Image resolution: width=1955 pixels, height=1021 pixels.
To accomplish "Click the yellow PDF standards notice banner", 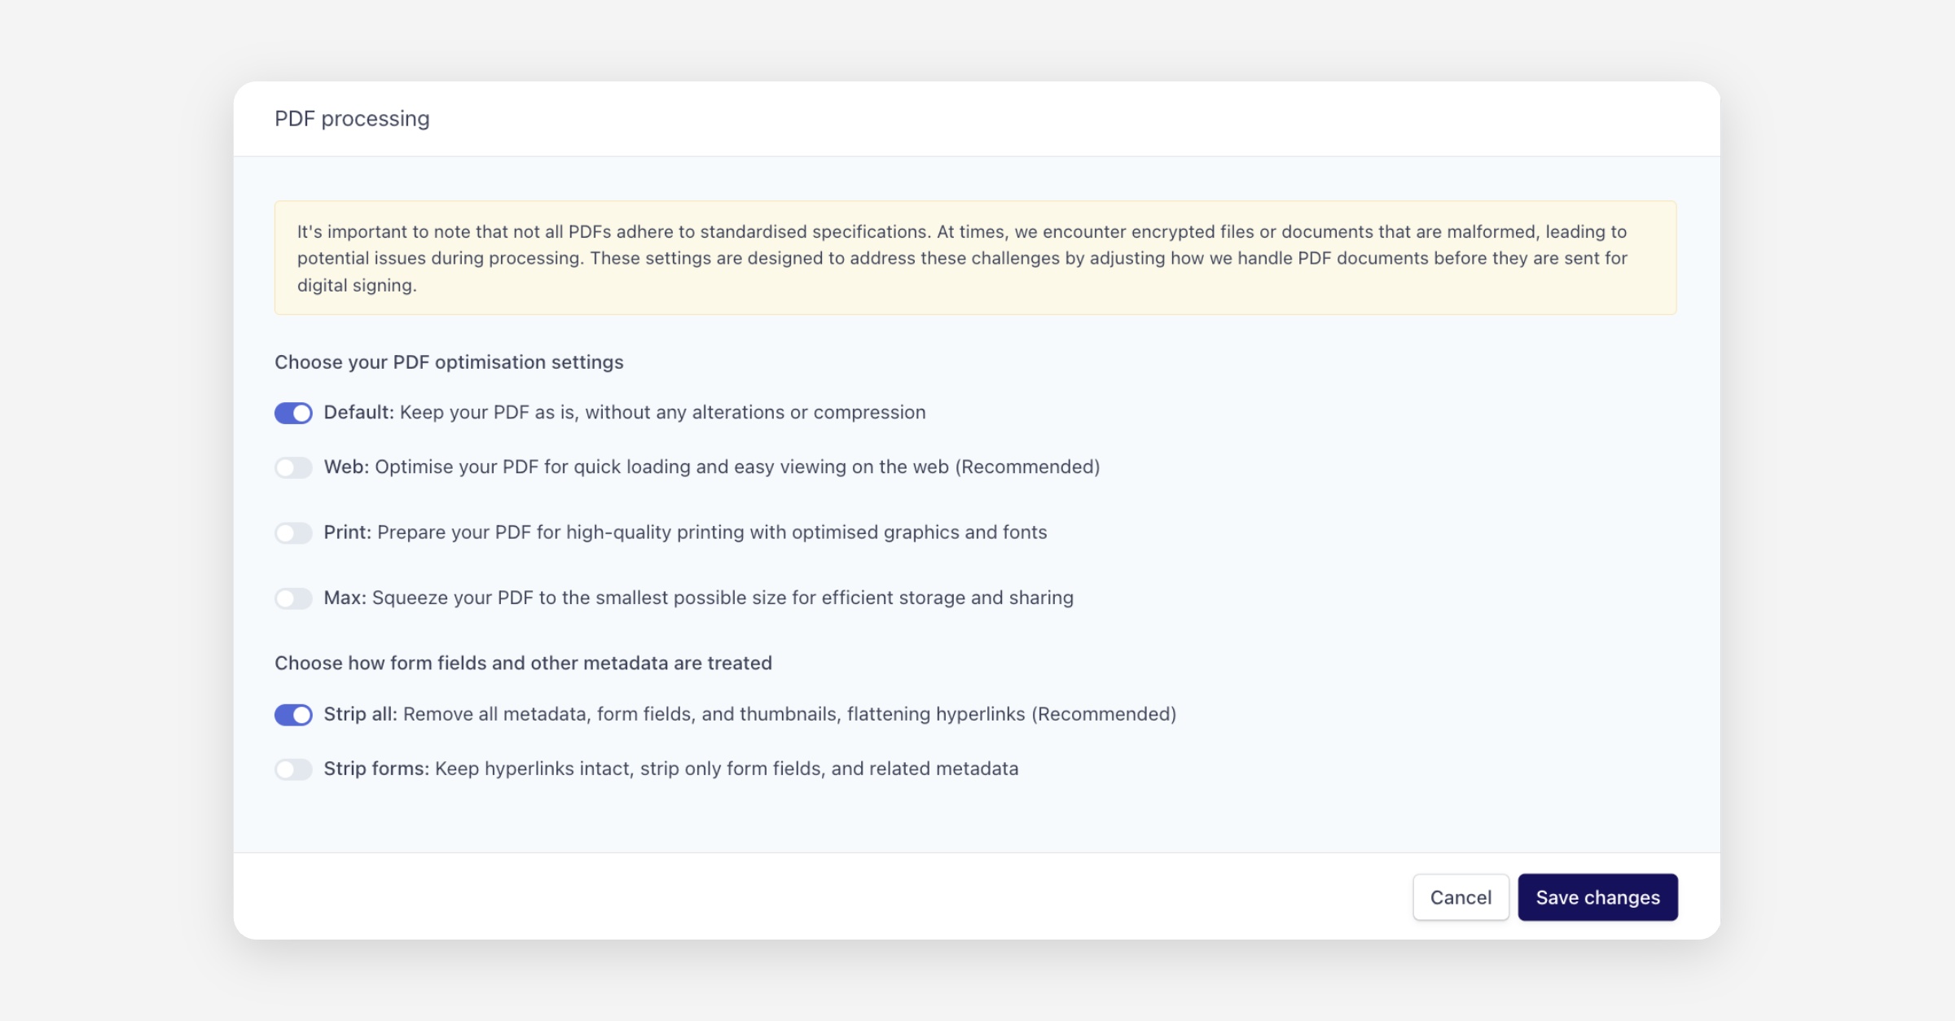I will [x=975, y=258].
